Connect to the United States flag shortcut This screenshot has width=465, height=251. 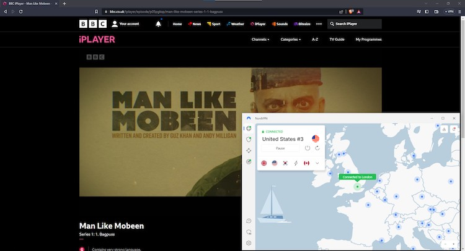click(x=275, y=163)
